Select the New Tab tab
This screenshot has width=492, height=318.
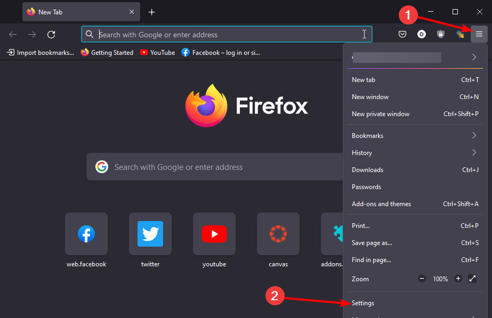point(81,12)
